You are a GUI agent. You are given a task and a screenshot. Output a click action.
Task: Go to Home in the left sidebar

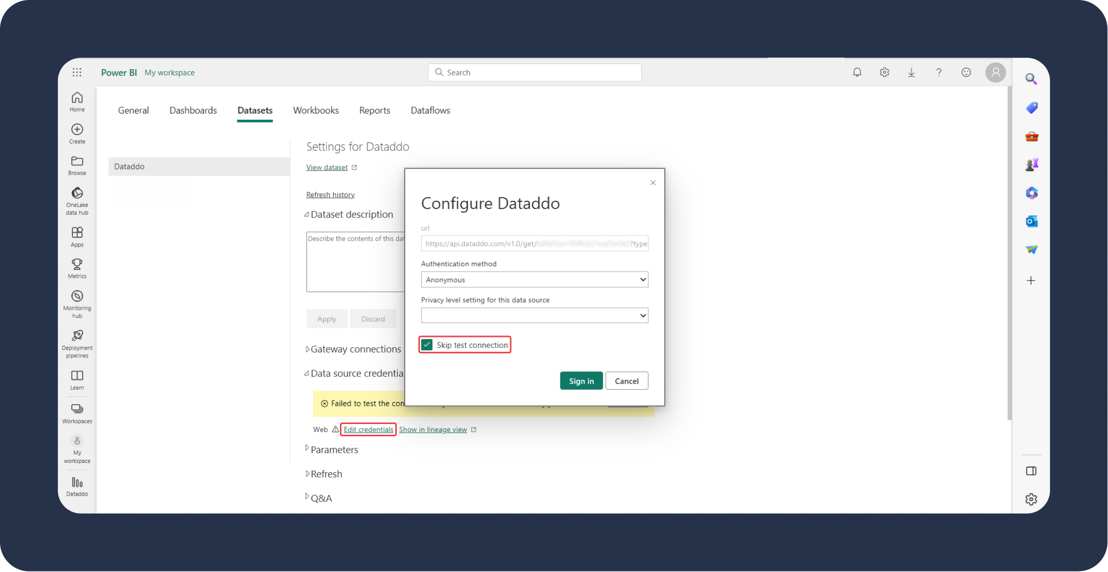point(77,101)
